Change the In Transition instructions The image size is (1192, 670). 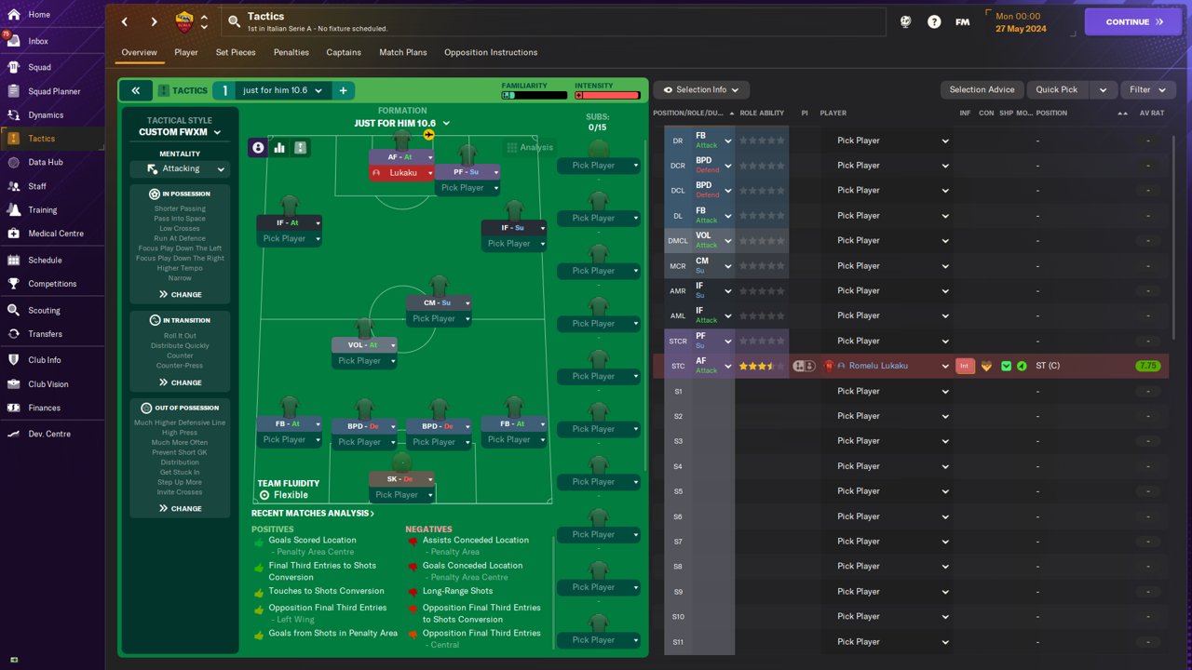click(x=180, y=382)
